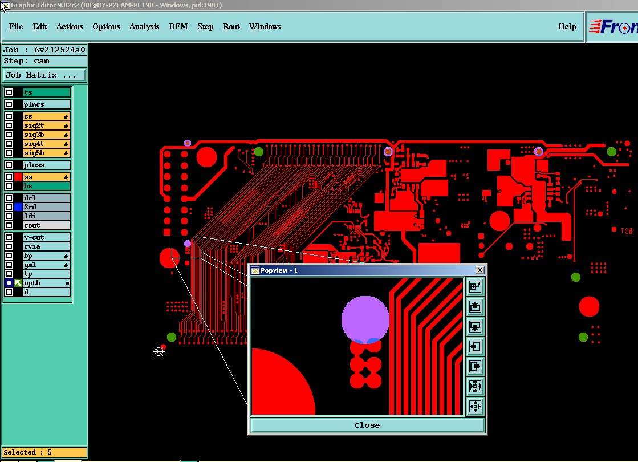
Task: Pan the Popview right with the right-arrow icon
Action: [x=475, y=366]
